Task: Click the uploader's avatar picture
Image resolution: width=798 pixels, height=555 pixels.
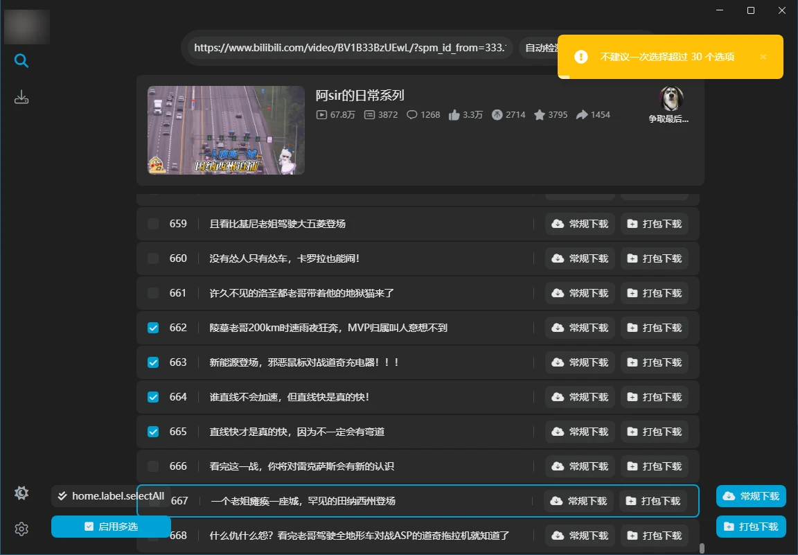Action: point(671,99)
